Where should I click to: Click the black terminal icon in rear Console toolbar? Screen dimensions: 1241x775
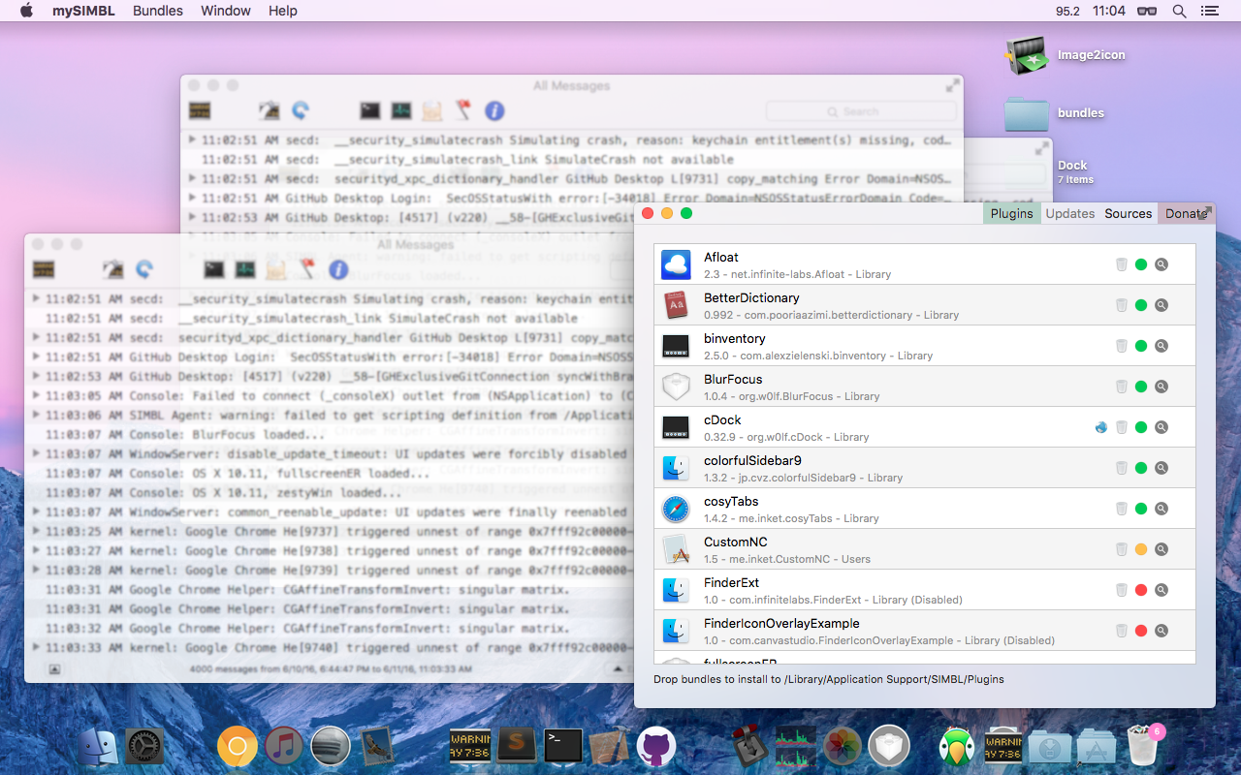(x=369, y=110)
